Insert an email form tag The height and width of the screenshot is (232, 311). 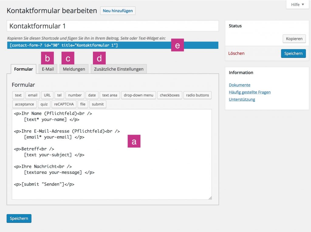coord(32,95)
